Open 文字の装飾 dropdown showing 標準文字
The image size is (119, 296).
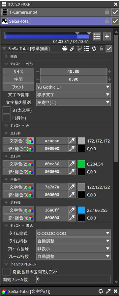(x=74, y=95)
